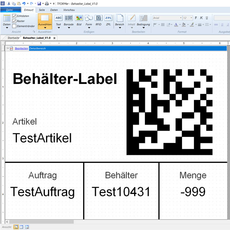Insert a ZPL element
The height and width of the screenshot is (230, 230).
(108, 21)
